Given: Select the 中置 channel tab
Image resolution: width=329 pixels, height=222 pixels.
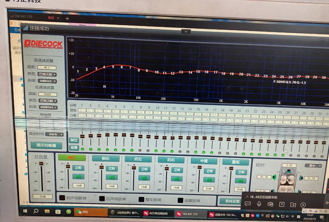Looking at the screenshot, I should click(x=204, y=161).
